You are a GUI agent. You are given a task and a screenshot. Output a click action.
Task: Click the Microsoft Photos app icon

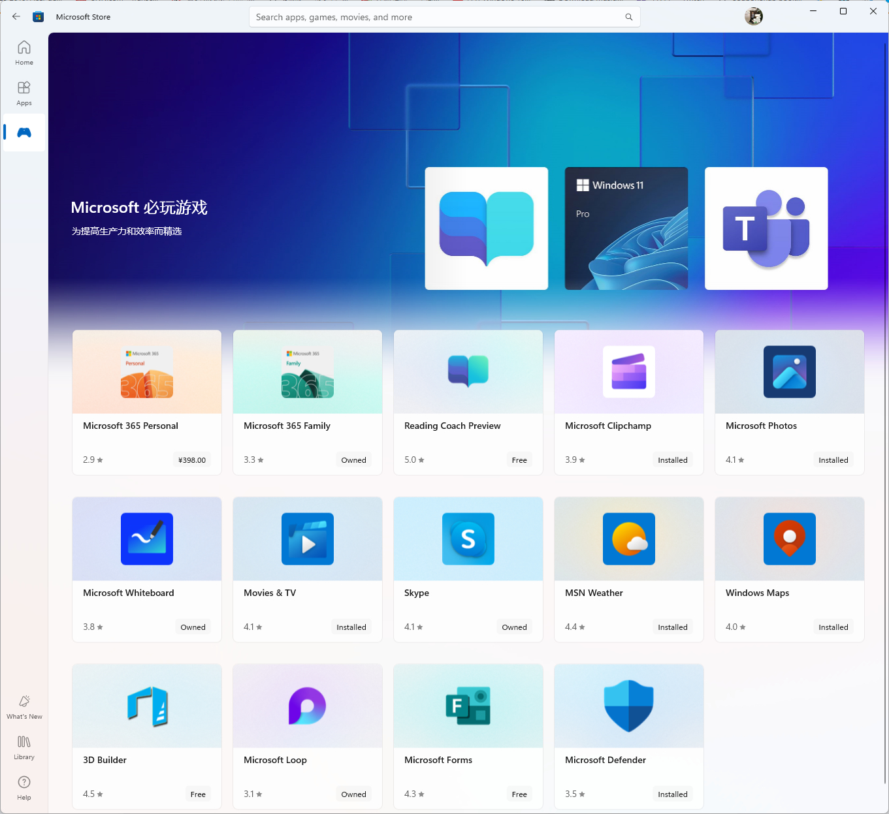pos(790,372)
